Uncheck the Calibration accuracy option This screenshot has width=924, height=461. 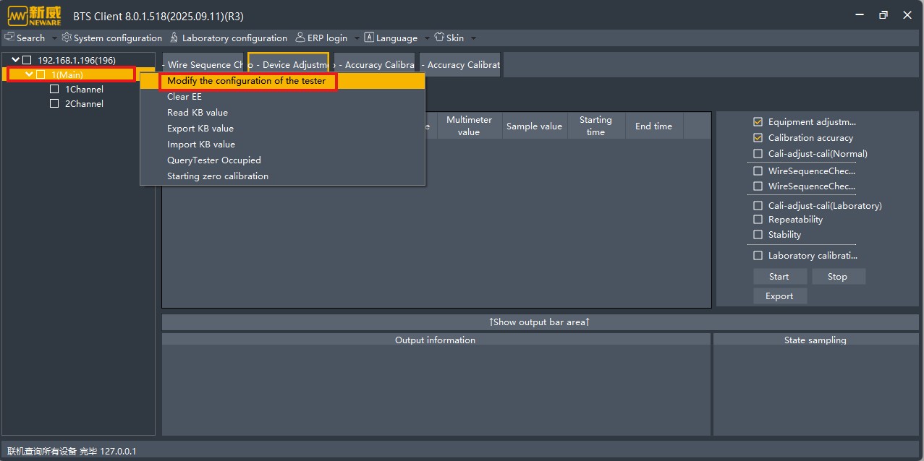[x=758, y=138]
